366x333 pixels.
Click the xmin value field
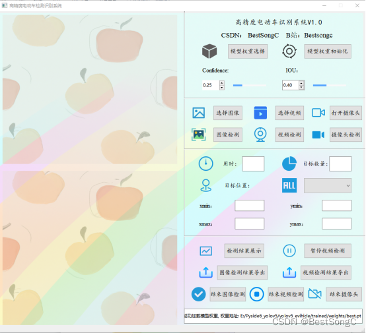[249, 205]
